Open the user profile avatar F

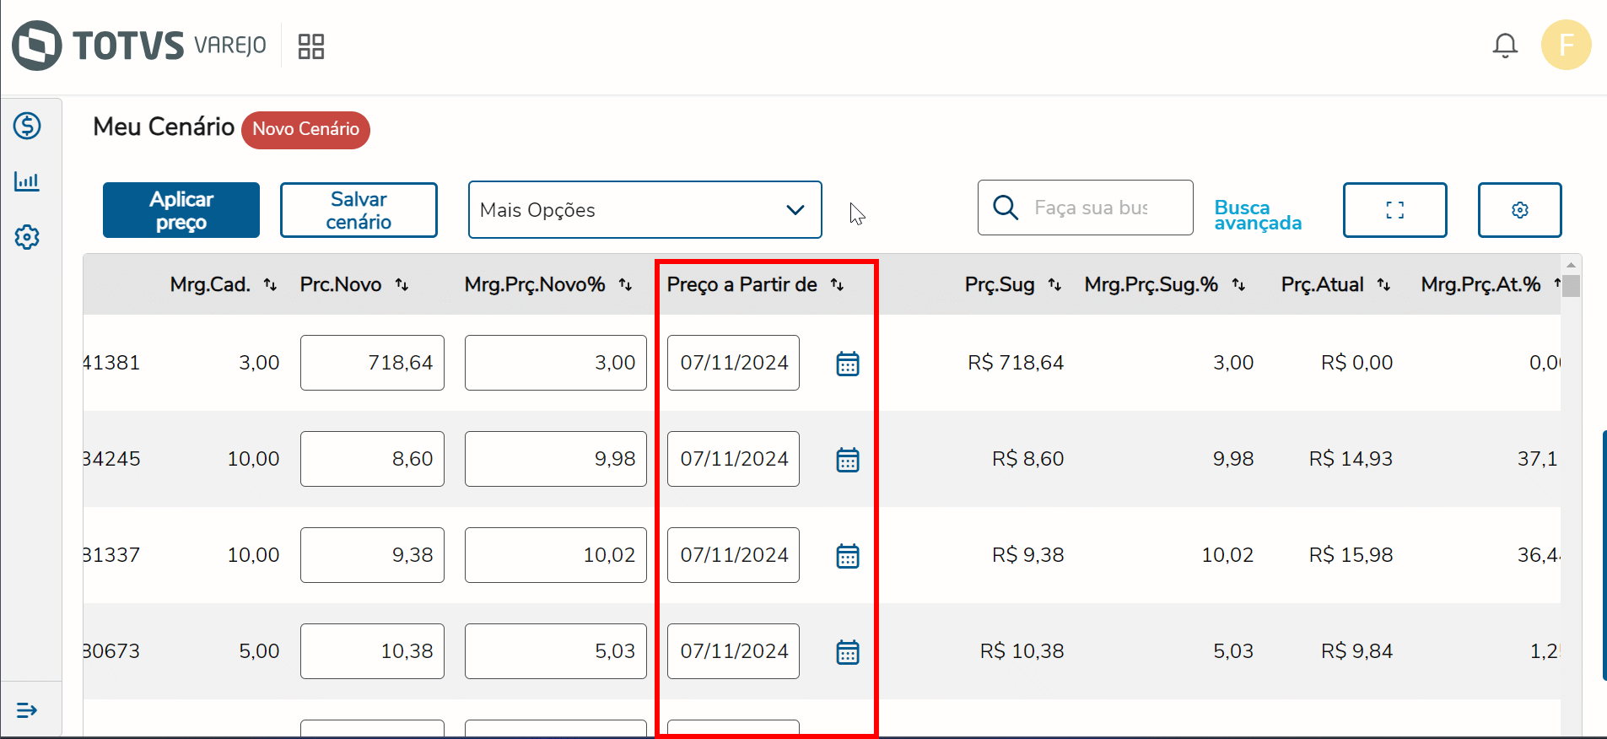[x=1567, y=45]
